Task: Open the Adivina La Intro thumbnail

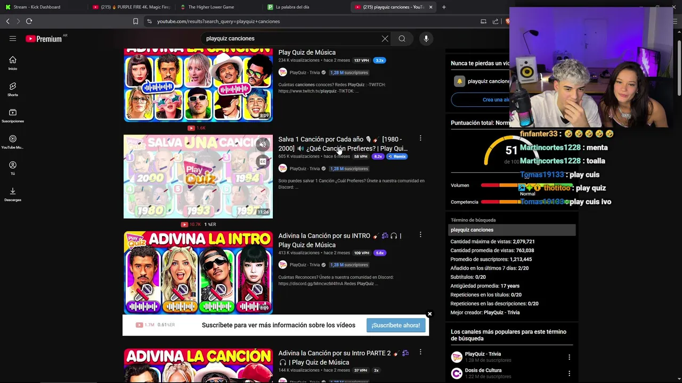Action: 198,273
